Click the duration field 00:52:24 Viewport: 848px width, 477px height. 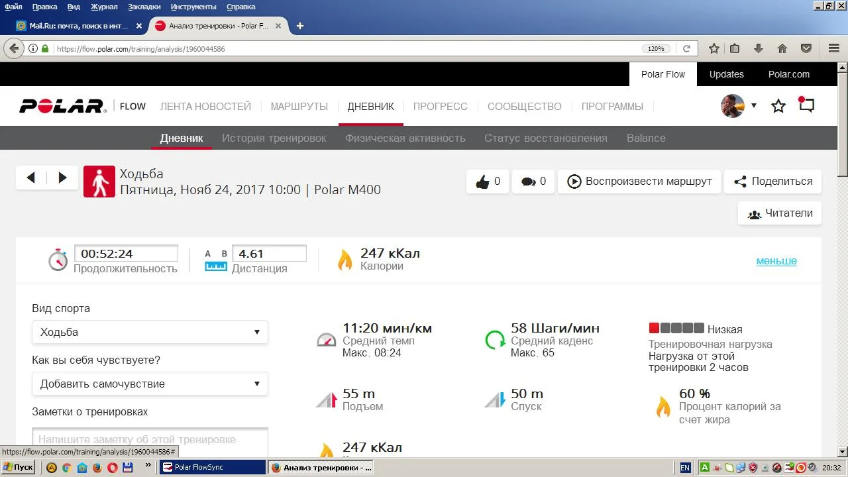click(126, 253)
